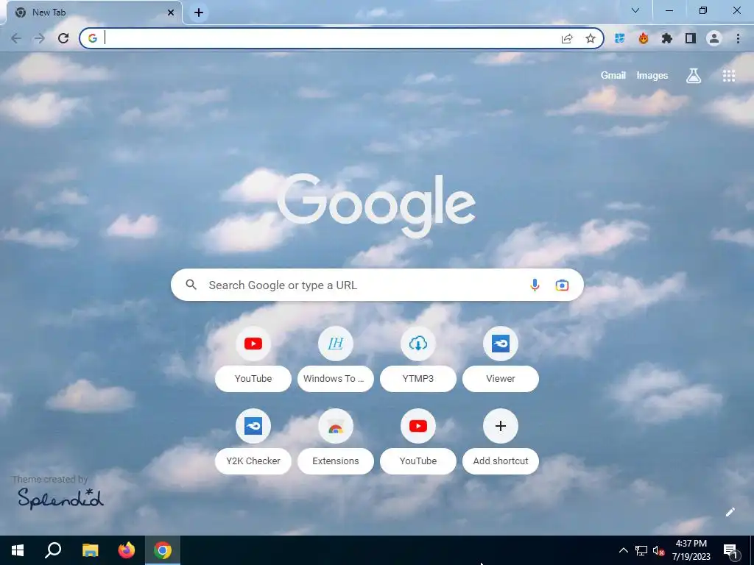The image size is (754, 565).
Task: Go forward using the forward arrow
Action: pyautogui.click(x=40, y=38)
